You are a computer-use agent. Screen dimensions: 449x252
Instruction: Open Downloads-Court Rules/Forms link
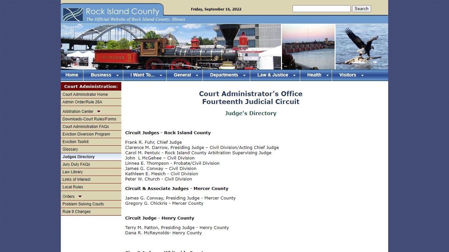tap(91, 119)
